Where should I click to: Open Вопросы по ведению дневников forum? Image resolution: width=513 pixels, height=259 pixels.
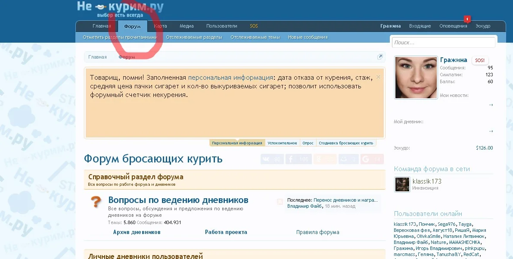pyautogui.click(x=178, y=200)
